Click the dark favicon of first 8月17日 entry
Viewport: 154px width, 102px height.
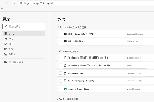click(x=65, y=34)
